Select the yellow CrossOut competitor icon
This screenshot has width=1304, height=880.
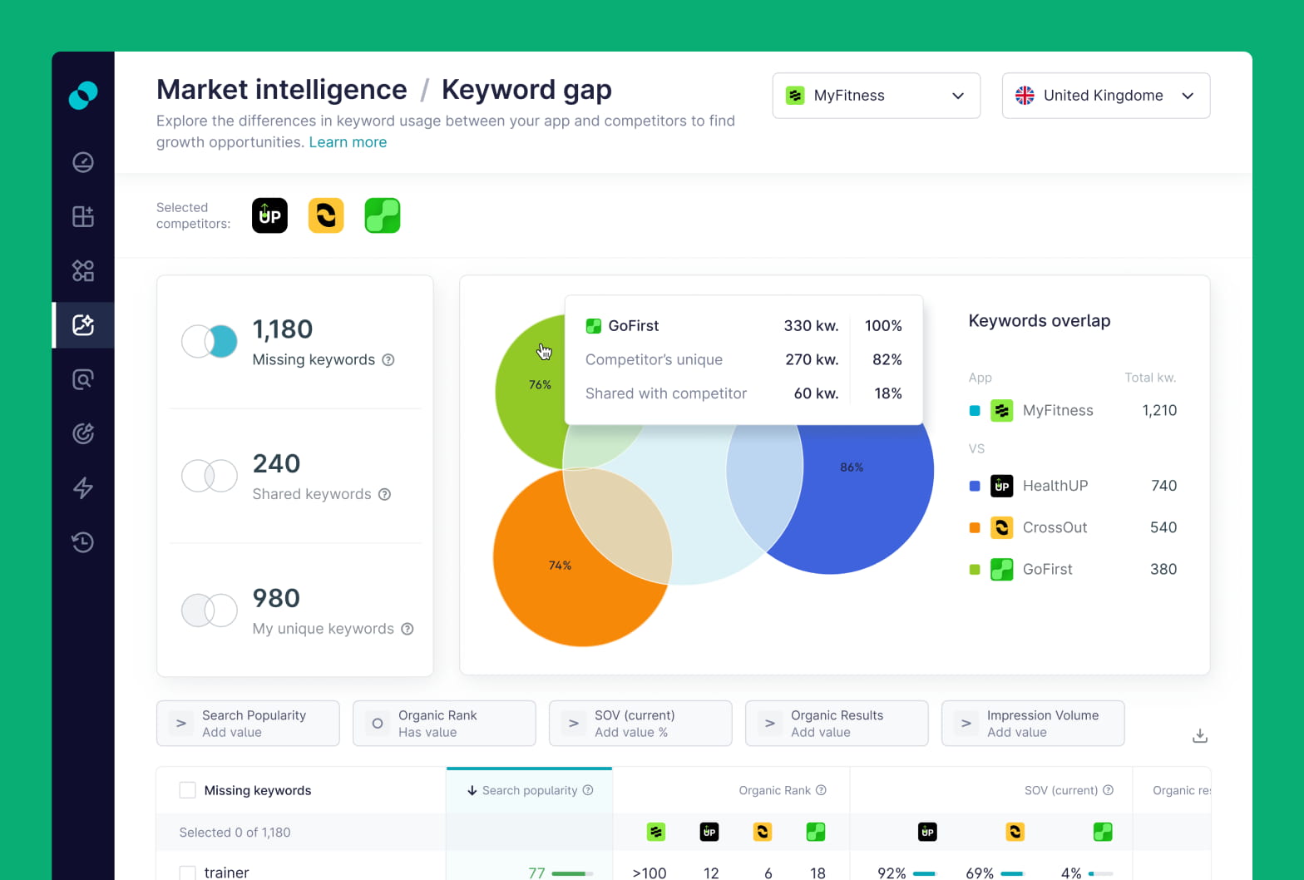coord(326,215)
